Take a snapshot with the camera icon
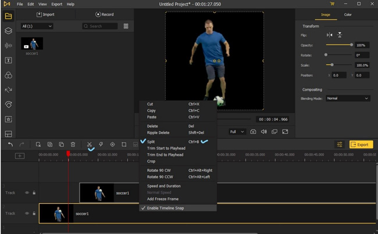 (253, 132)
